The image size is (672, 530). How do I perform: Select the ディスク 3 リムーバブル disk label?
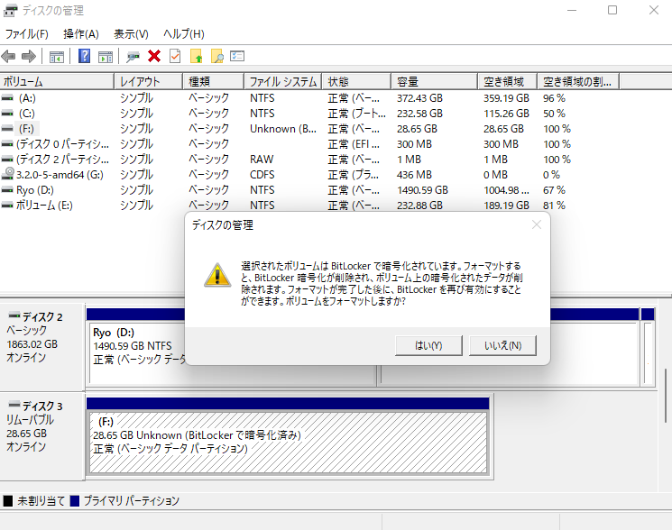42,436
